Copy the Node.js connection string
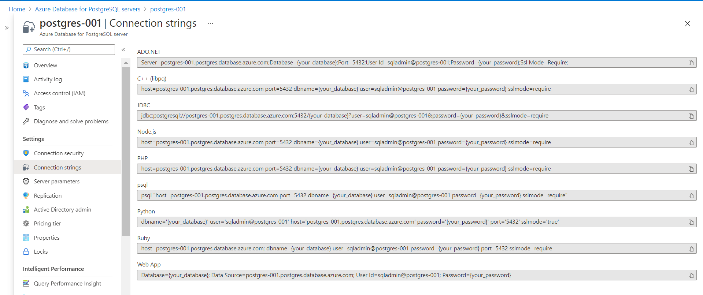 pyautogui.click(x=691, y=142)
